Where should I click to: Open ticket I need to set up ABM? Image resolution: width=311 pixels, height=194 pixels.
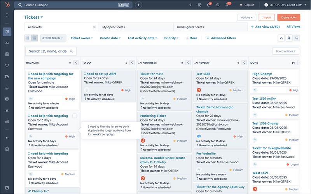click(100, 74)
